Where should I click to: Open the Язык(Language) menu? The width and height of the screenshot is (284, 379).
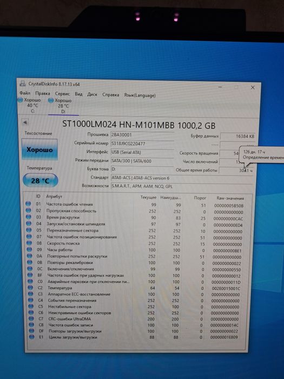click(140, 95)
